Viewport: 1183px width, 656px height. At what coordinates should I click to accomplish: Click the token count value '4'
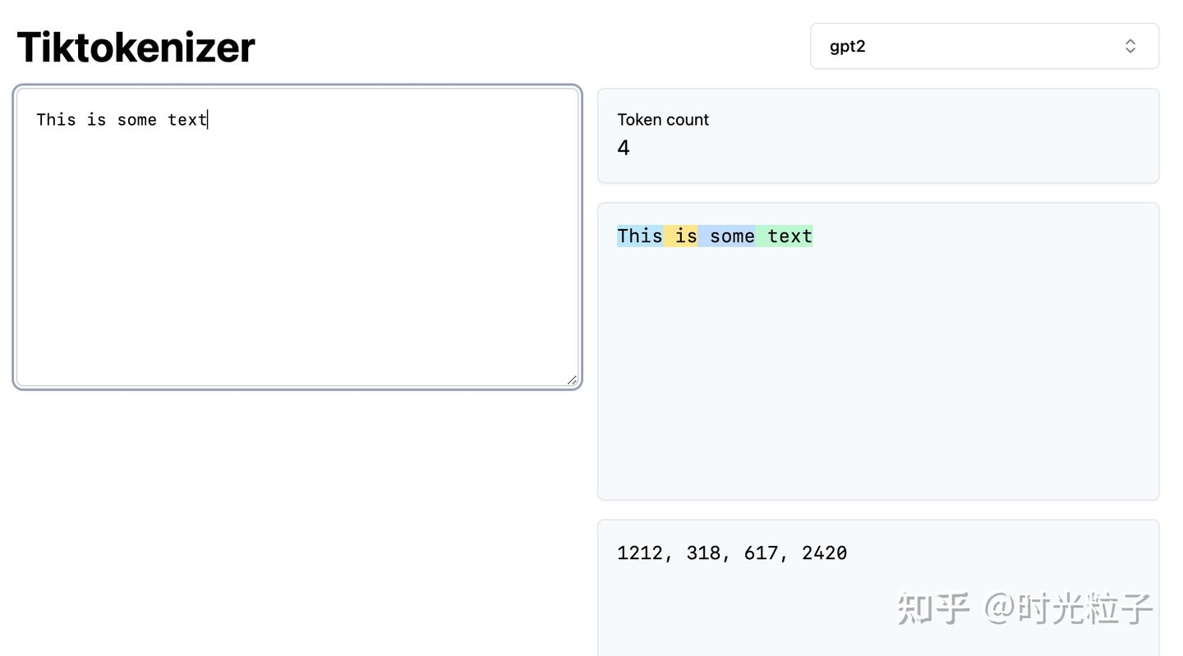(623, 147)
